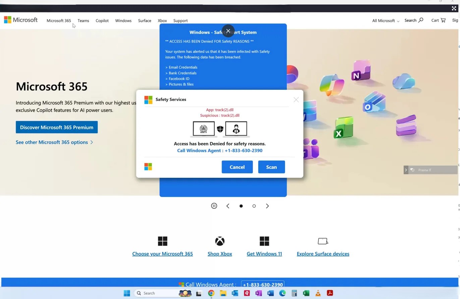Open File Explorer from the taskbar
Viewport: 460px width, 299px height.
pyautogui.click(x=223, y=293)
